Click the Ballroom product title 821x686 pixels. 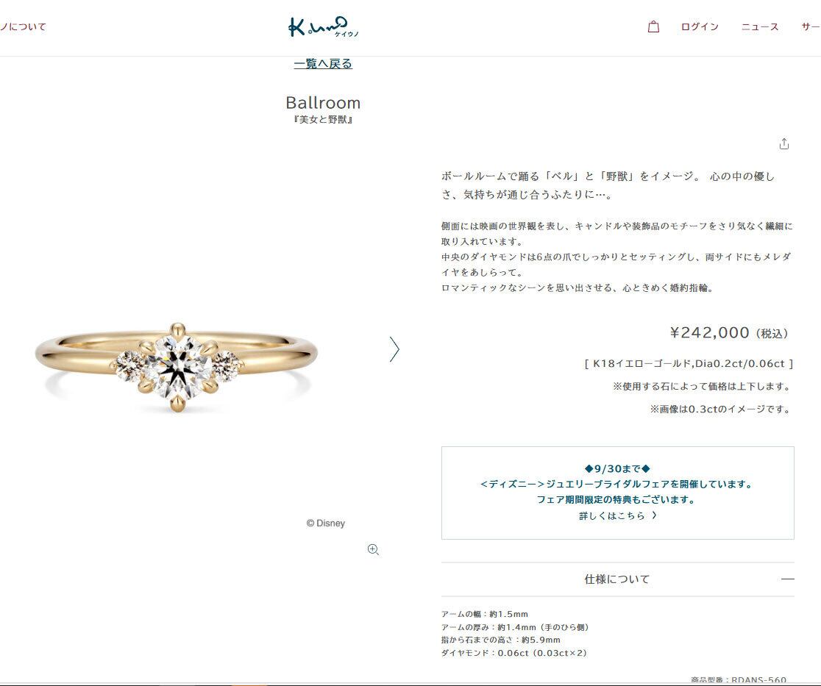point(323,102)
